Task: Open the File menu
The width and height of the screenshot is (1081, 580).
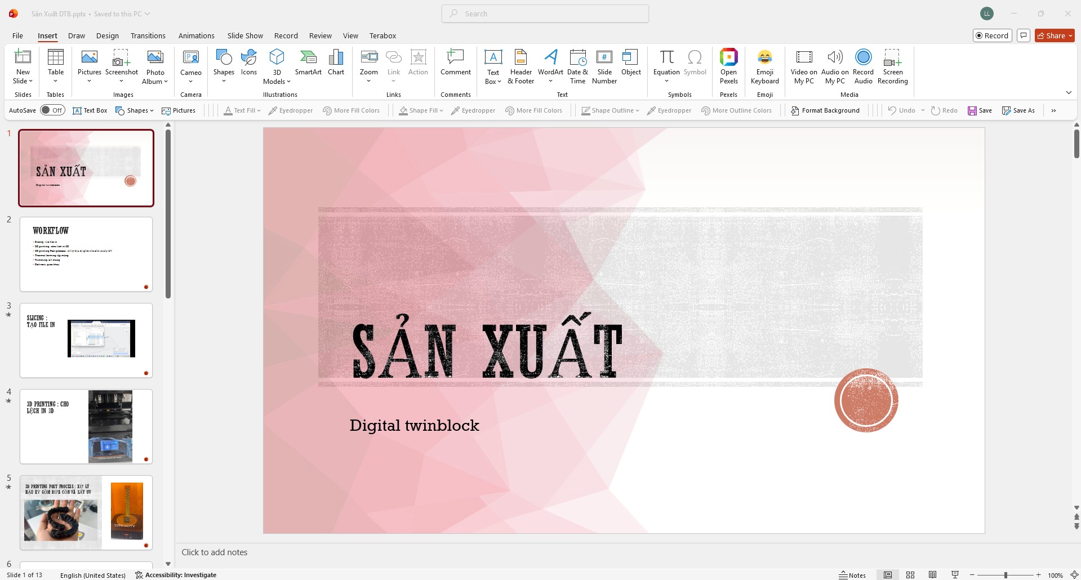Action: coord(17,35)
